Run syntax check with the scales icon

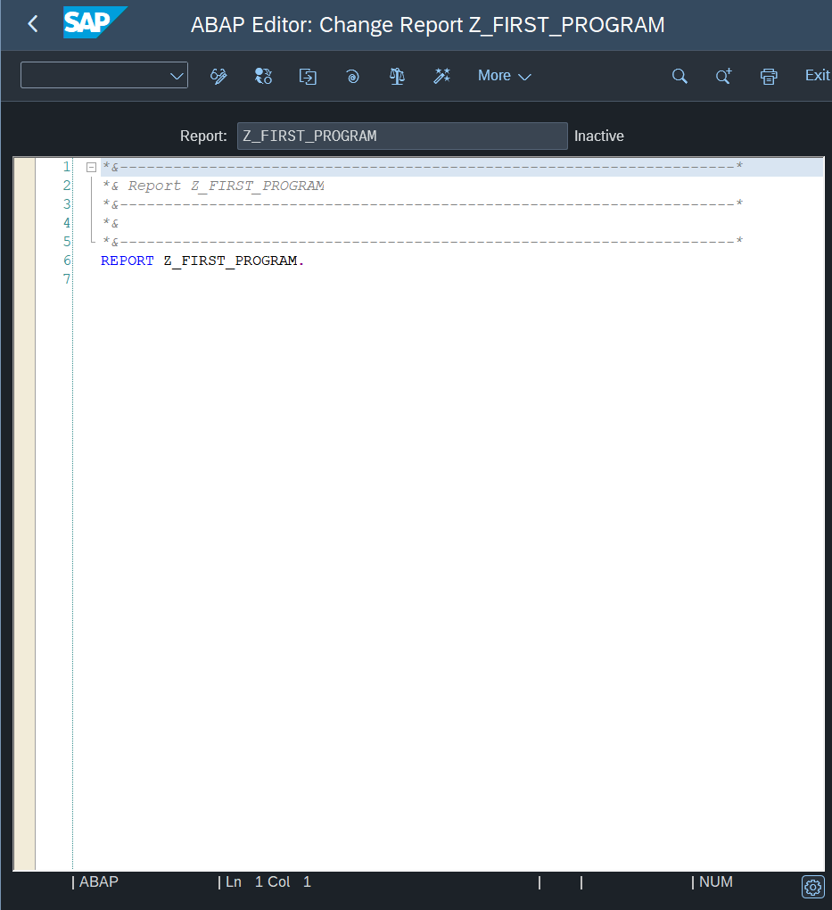[397, 76]
